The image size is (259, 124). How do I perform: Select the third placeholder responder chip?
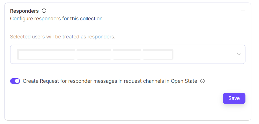click(127, 54)
